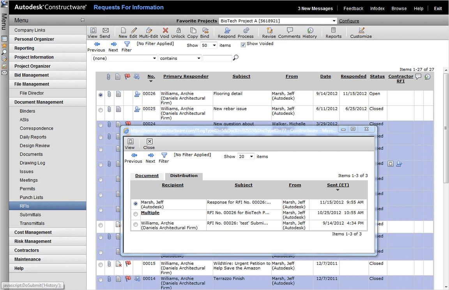The height and width of the screenshot is (290, 449).
Task: Open the Reports icon
Action: (333, 30)
